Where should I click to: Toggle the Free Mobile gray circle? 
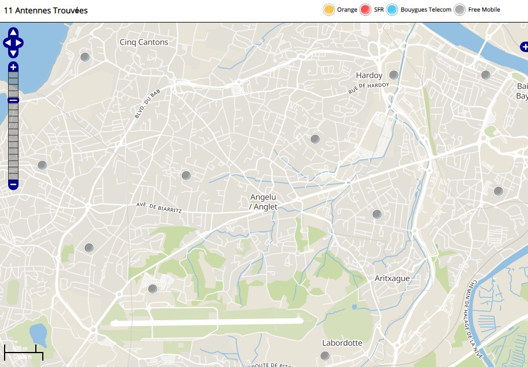(460, 10)
